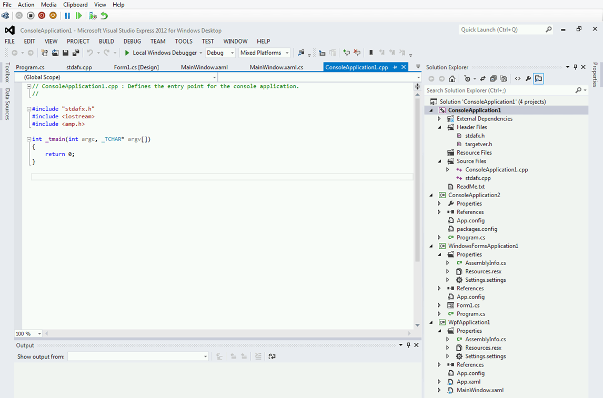Click in the Quick Launch search box
Screen dimensions: 603x398
pyautogui.click(x=502, y=29)
